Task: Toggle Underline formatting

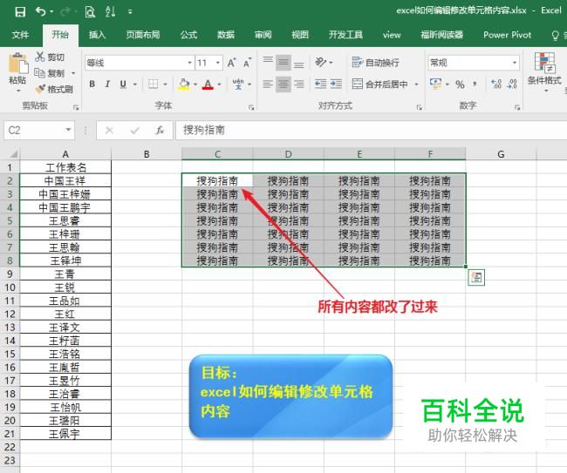Action: point(123,84)
